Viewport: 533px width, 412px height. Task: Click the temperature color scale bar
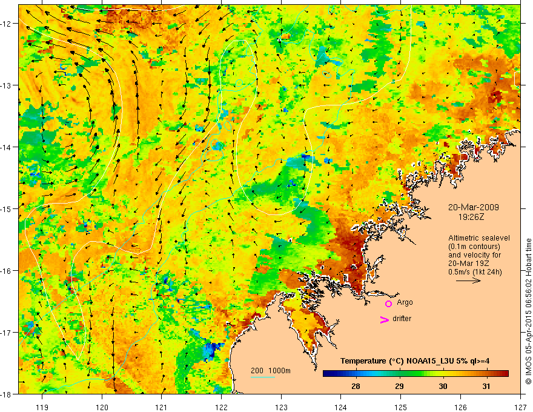(x=415, y=373)
